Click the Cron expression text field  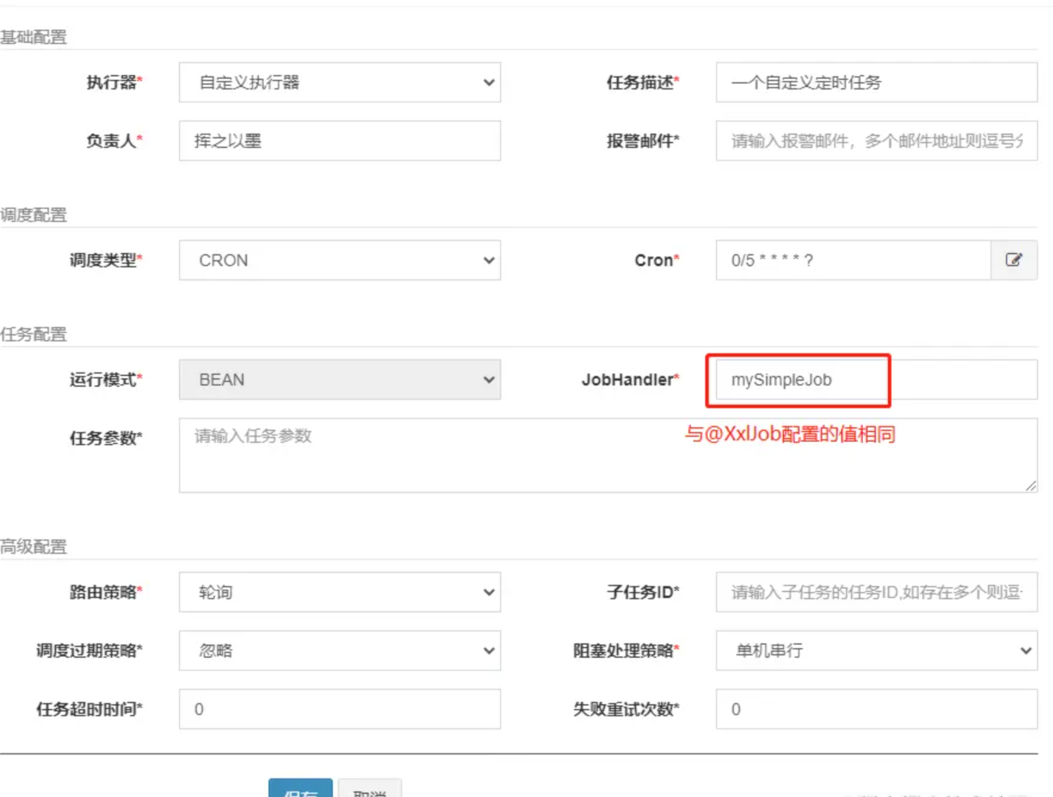tap(853, 260)
